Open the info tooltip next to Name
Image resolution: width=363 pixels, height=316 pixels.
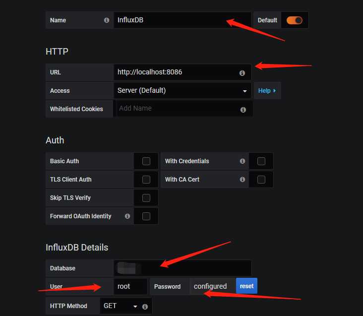click(107, 20)
